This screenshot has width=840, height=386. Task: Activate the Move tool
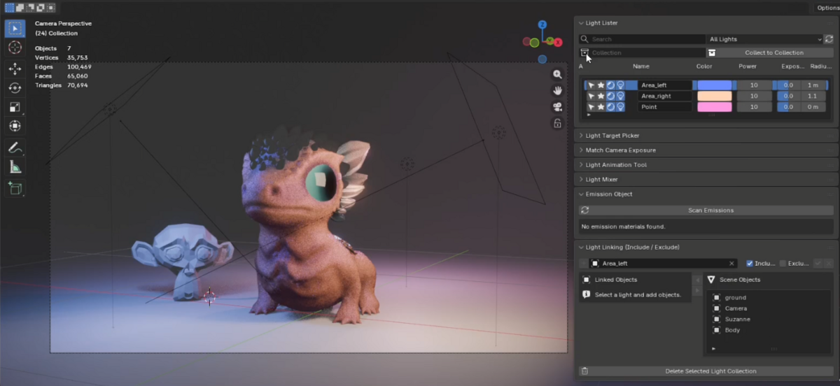(x=15, y=69)
